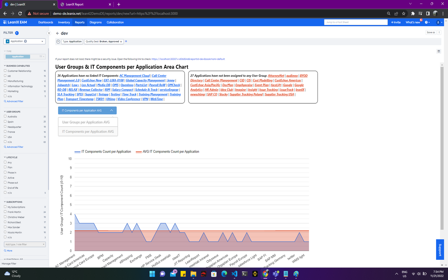Check the Manufacturing capability checkbox
This screenshot has width=448, height=280.
5,81
